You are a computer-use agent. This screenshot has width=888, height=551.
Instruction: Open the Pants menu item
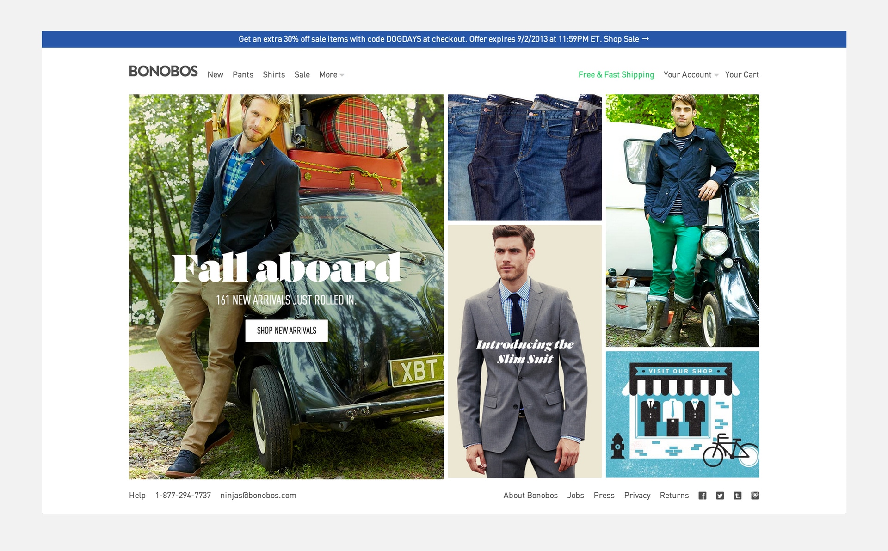(x=243, y=75)
